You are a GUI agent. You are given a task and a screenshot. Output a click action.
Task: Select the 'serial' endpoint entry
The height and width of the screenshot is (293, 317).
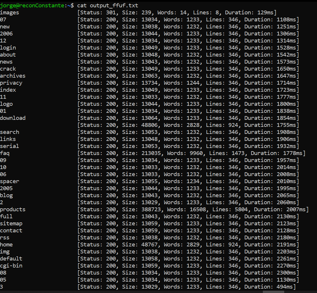pyautogui.click(x=9, y=146)
